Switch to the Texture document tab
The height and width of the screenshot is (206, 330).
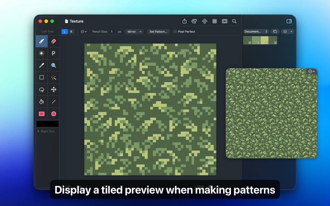coord(74,21)
